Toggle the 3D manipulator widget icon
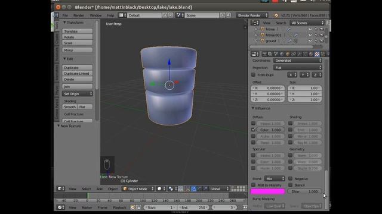 [188, 188]
